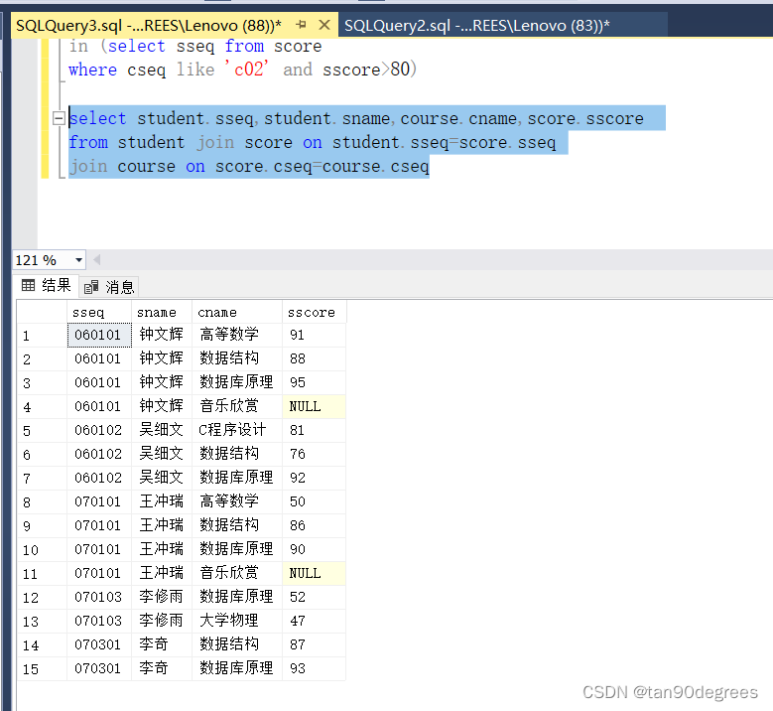Image resolution: width=773 pixels, height=711 pixels.
Task: Click 数据结构 course in row 9
Action: point(237,525)
